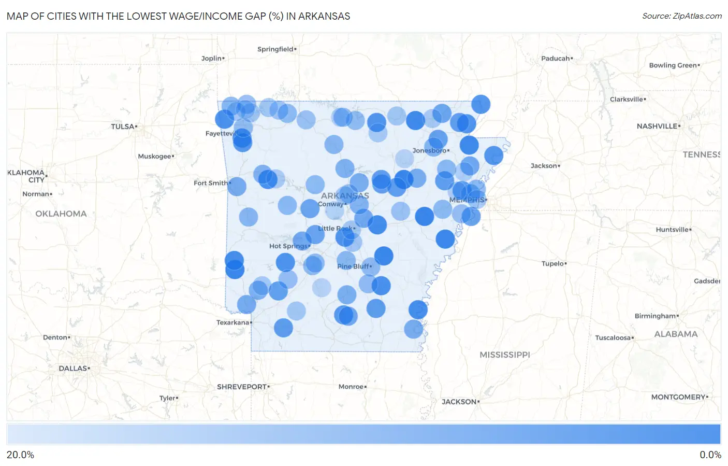Click the MISSISSIPPI state label
Screen dimensions: 728x466
(x=505, y=355)
